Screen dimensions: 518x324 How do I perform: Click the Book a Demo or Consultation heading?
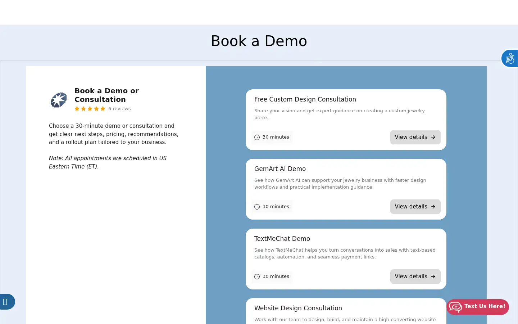[x=106, y=95]
